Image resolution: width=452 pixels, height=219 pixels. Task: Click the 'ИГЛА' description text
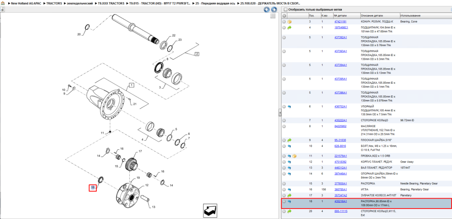click(364, 190)
